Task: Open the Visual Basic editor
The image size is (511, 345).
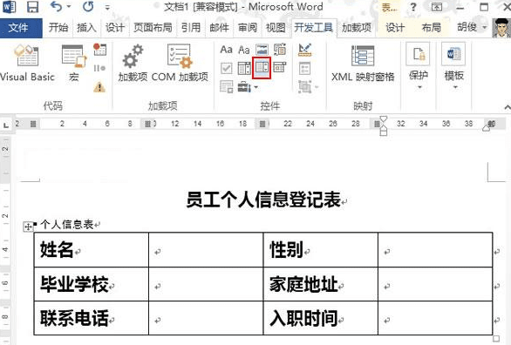Action: tap(27, 63)
